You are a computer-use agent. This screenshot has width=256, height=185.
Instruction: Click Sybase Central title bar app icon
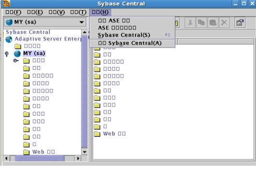point(6,3)
